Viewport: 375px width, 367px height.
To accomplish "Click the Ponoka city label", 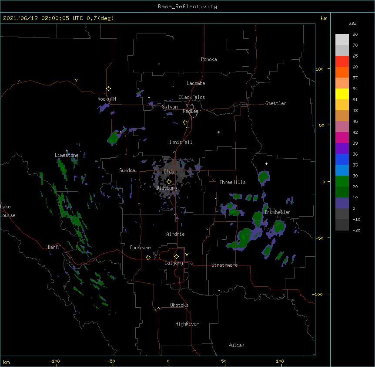I will 209,59.
